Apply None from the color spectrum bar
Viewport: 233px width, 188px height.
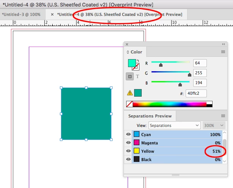click(x=130, y=104)
